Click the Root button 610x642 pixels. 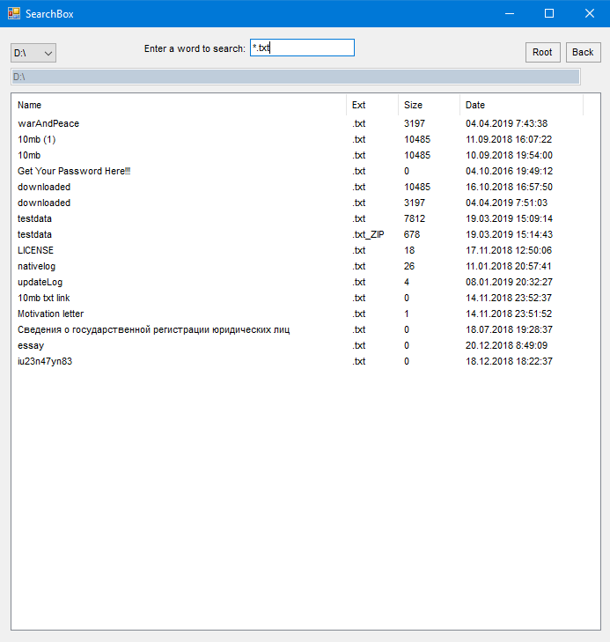tap(542, 53)
